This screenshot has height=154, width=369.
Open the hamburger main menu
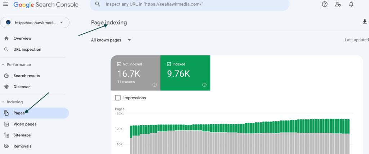click(x=6, y=5)
